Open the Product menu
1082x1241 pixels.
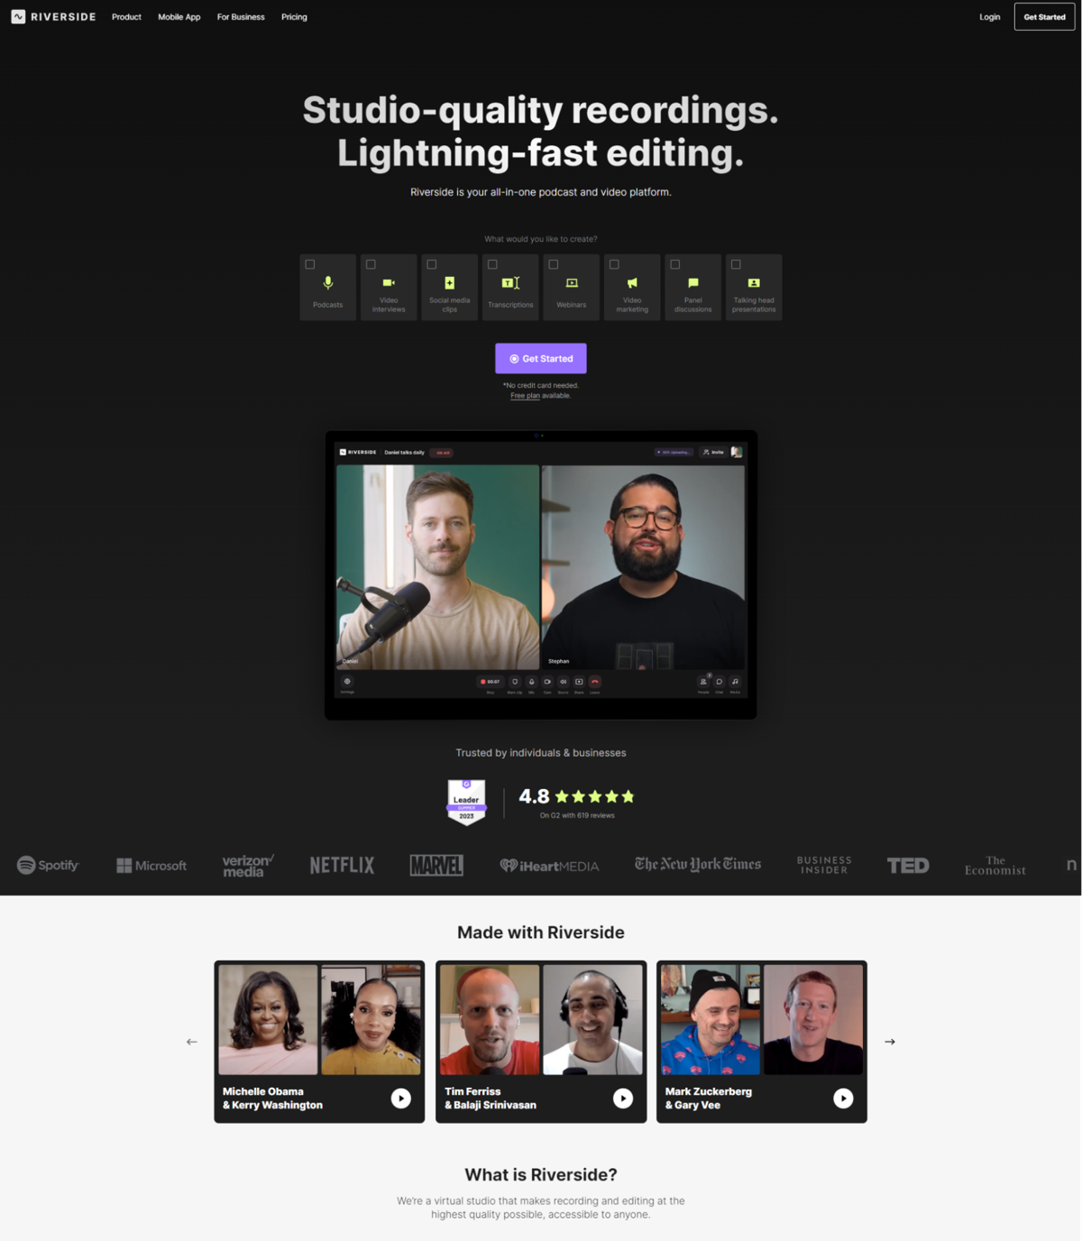[126, 17]
